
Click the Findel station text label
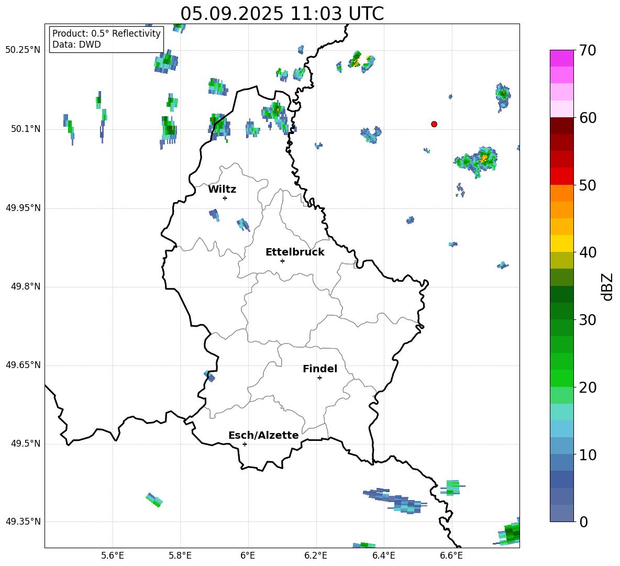320,369
